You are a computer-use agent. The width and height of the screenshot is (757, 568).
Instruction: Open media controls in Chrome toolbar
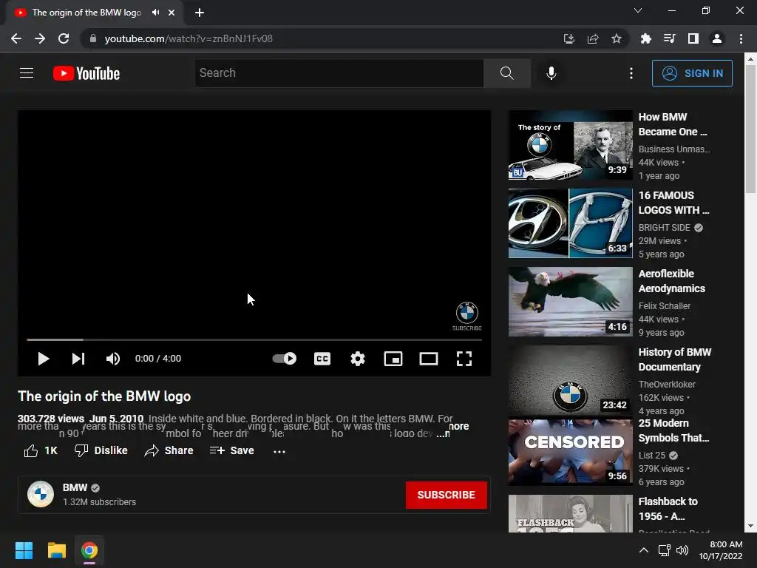(x=669, y=38)
